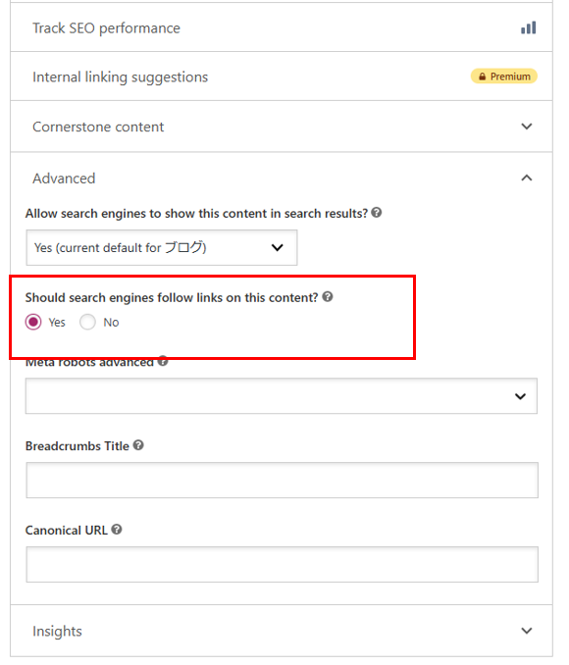Expand the Insights section chevron

coord(527,631)
